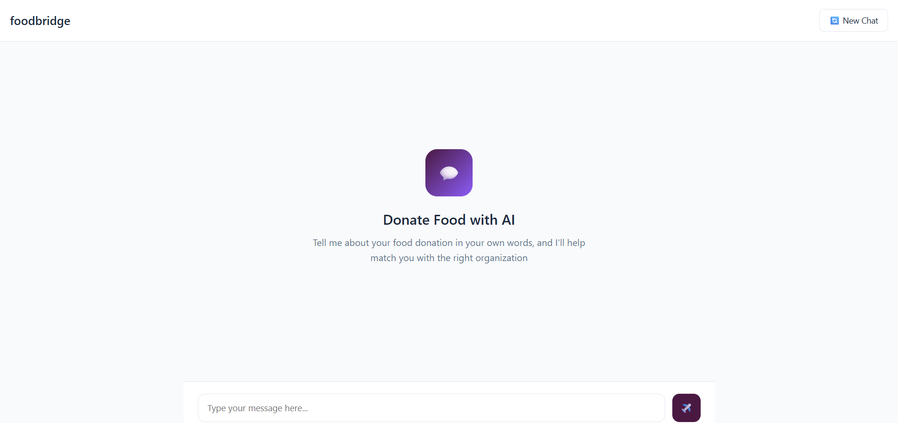The width and height of the screenshot is (898, 423).
Task: Select the purple chat logo tile
Action: (x=449, y=173)
